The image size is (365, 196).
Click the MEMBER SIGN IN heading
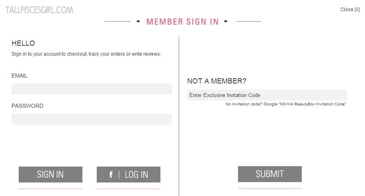[182, 22]
